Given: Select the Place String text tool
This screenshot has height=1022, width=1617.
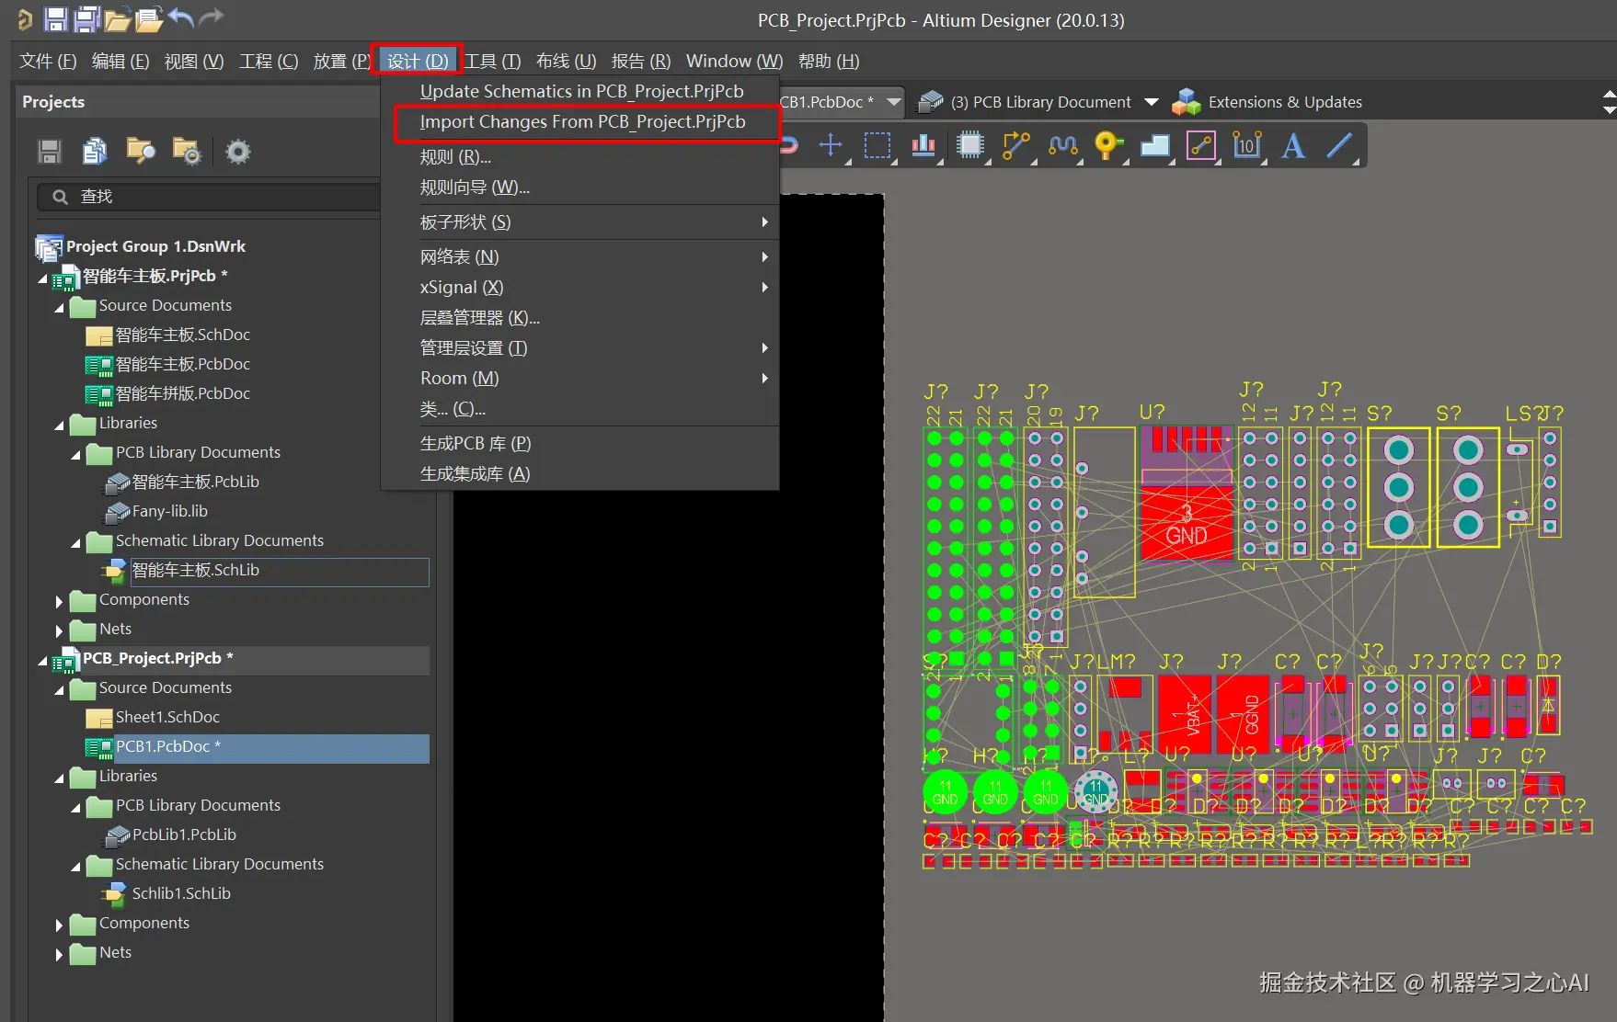Looking at the screenshot, I should 1293,145.
